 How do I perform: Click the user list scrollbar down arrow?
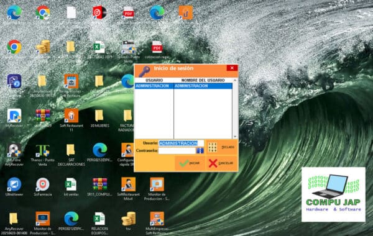coord(235,137)
